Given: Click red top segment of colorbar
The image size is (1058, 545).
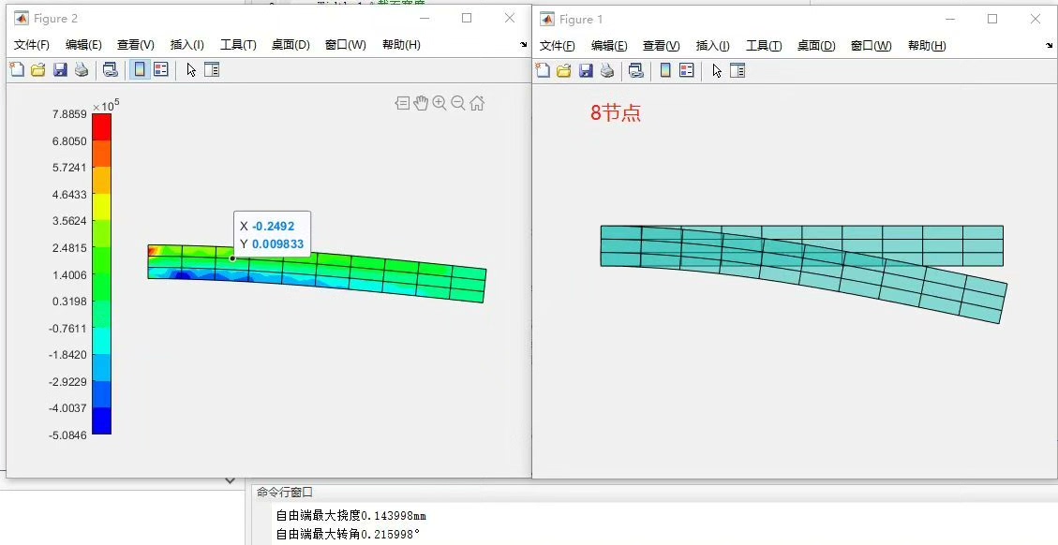Looking at the screenshot, I should (101, 126).
